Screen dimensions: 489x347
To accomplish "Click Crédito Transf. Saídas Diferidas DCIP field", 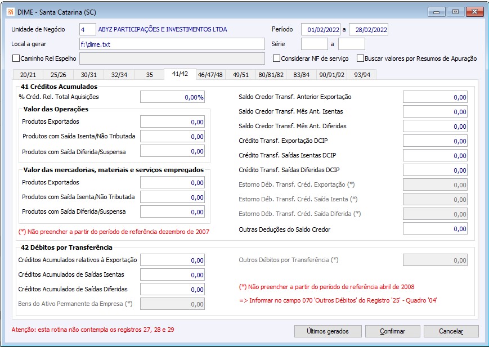I will (435, 170).
